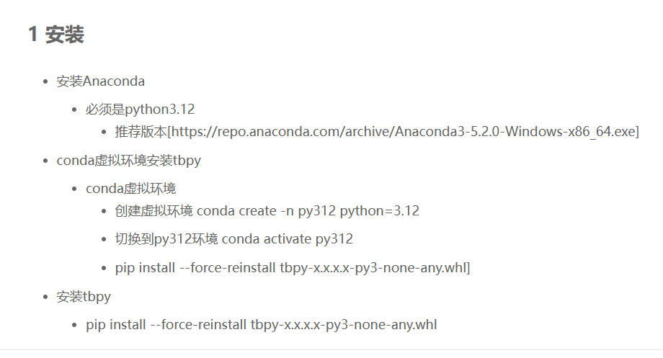Click "python=3.12" in the create command
Viewport: 663px width, 358px height.
coord(379,211)
